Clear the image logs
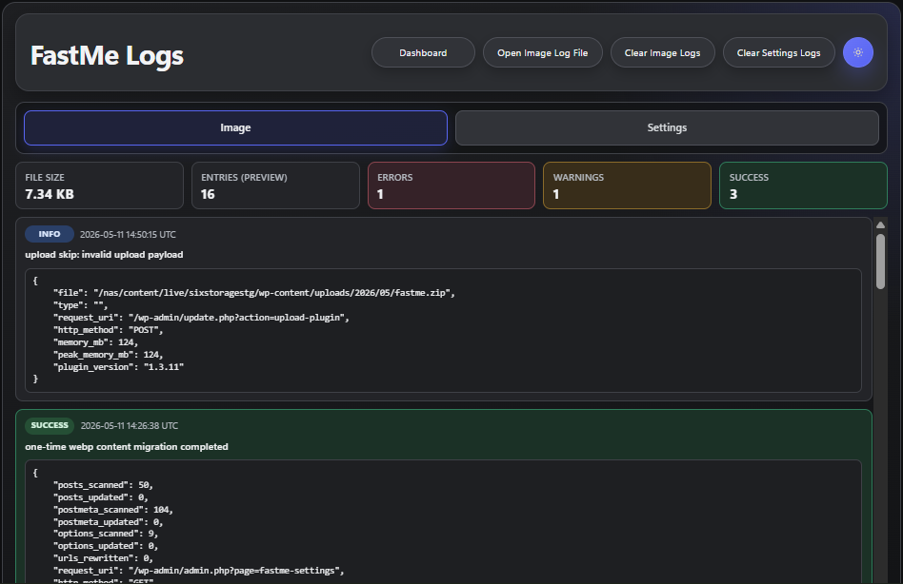The width and height of the screenshot is (903, 584). (662, 52)
